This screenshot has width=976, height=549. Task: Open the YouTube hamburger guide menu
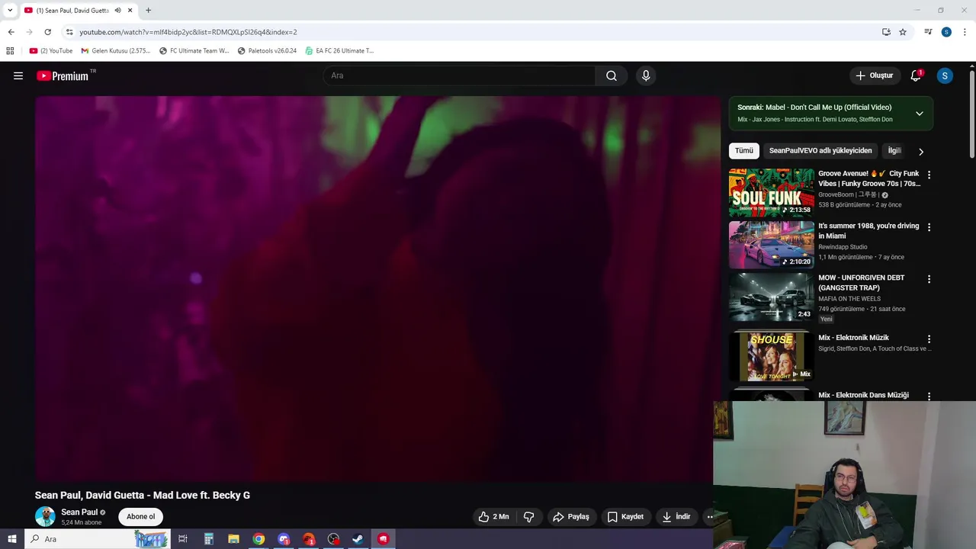pyautogui.click(x=18, y=75)
